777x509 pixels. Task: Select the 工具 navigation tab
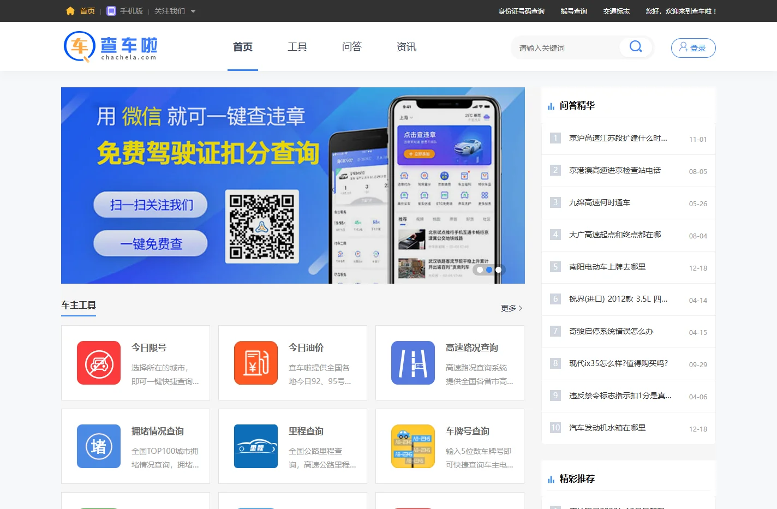click(297, 47)
